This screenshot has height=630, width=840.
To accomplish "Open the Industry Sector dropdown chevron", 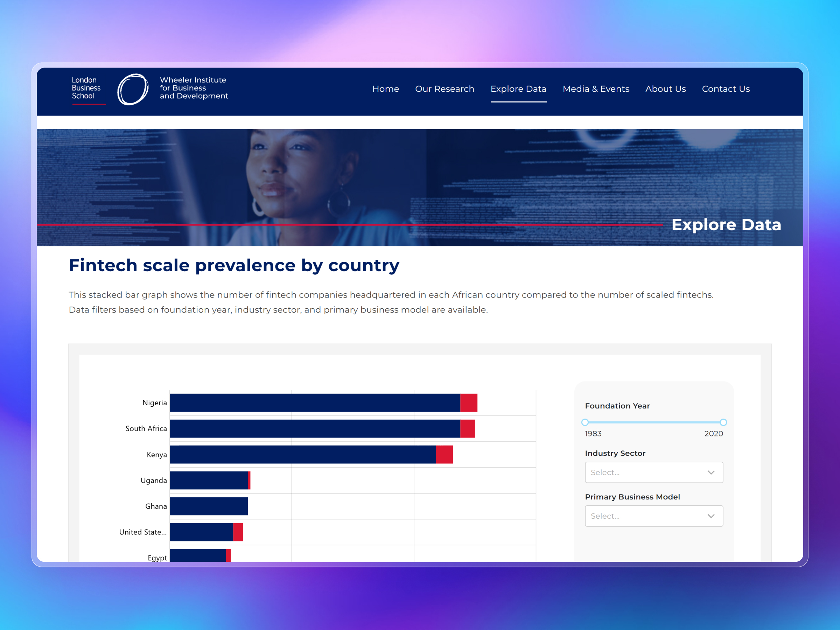I will click(711, 472).
